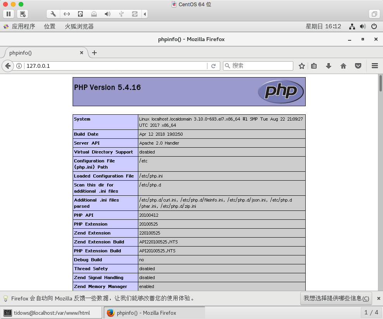Bookmark this page with star
This screenshot has width=383, height=319.
click(x=302, y=66)
